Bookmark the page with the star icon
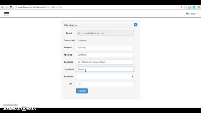Viewport: 201px width, 113px height. click(x=185, y=7)
